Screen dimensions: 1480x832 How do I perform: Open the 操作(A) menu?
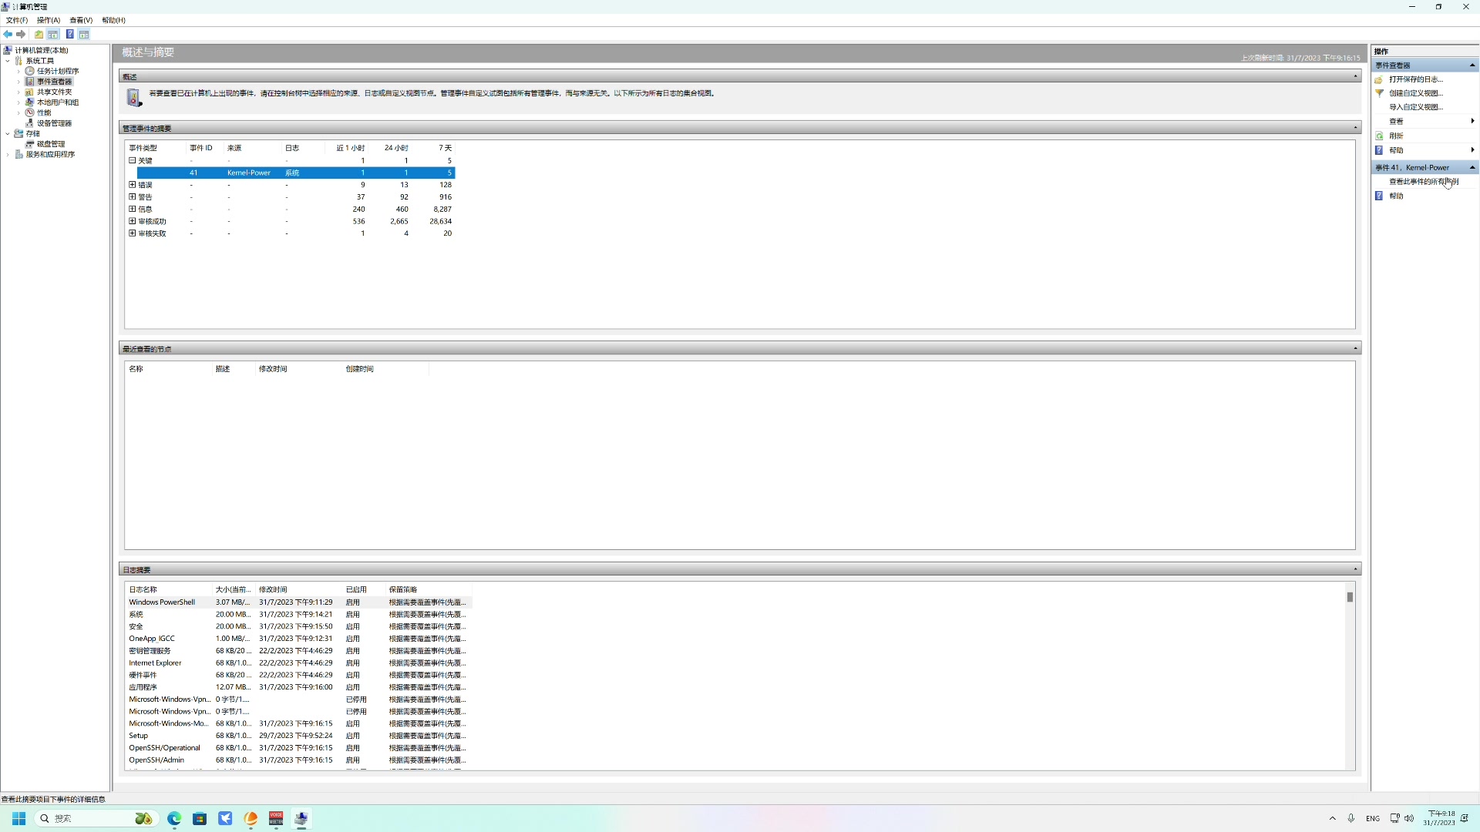(x=48, y=20)
